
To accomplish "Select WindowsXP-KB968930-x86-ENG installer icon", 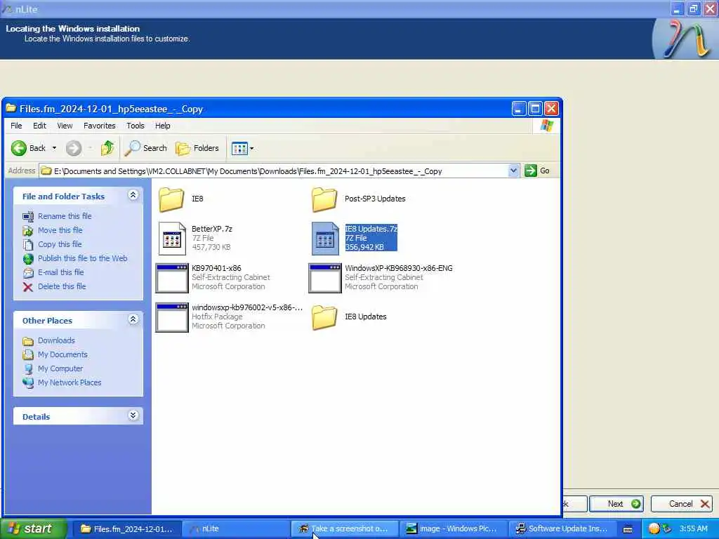I will (325, 278).
